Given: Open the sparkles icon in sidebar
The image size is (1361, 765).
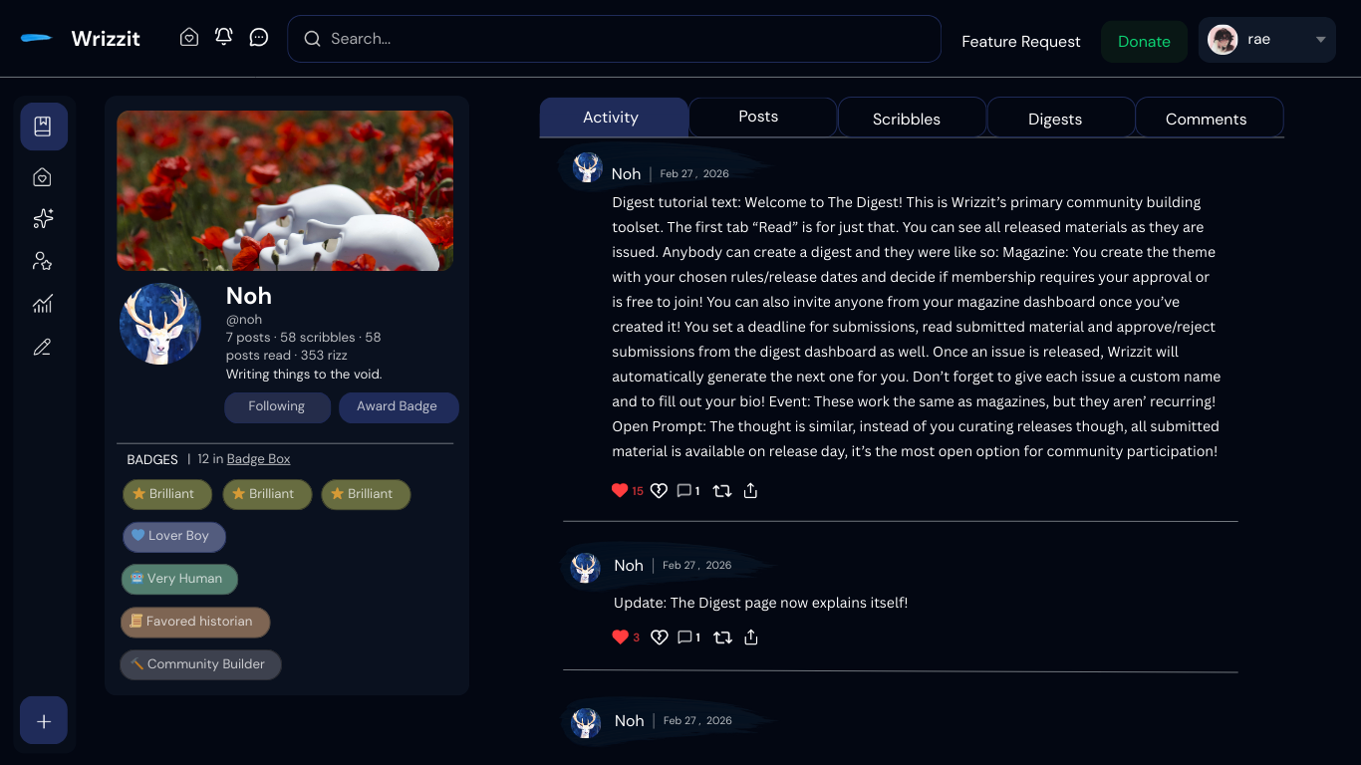Looking at the screenshot, I should (x=43, y=219).
